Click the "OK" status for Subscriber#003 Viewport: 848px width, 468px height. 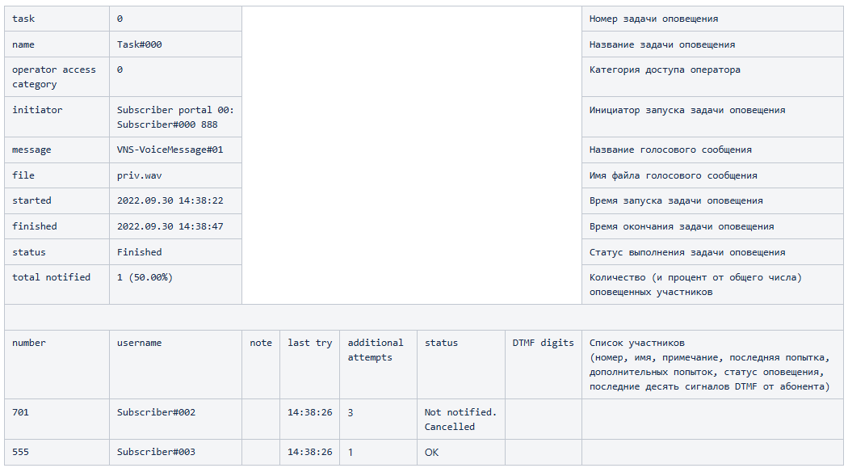click(432, 452)
